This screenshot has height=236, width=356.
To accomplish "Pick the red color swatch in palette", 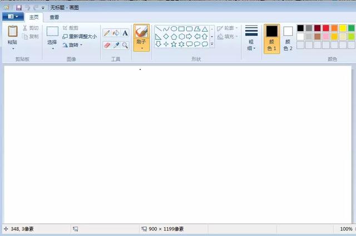I will (x=326, y=28).
